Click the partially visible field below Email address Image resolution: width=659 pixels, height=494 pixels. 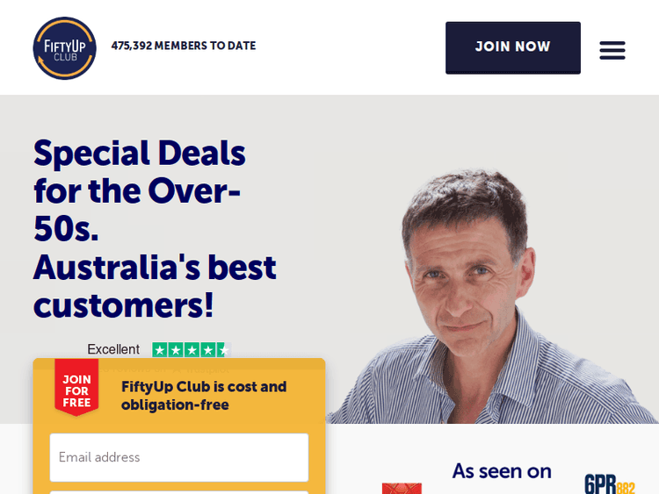(x=179, y=492)
